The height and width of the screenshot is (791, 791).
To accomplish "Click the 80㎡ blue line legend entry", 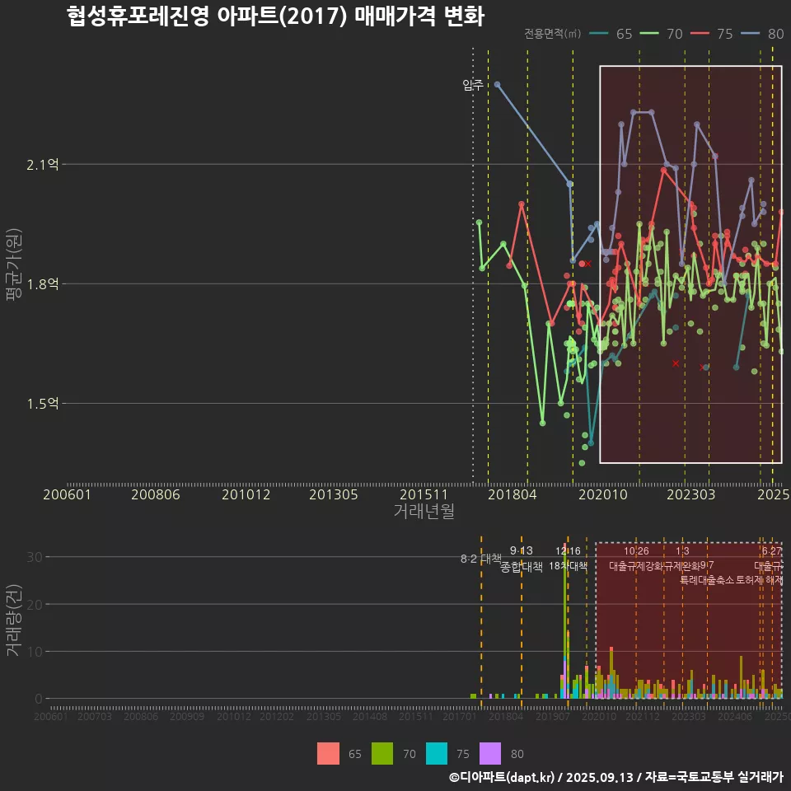I will (x=761, y=34).
